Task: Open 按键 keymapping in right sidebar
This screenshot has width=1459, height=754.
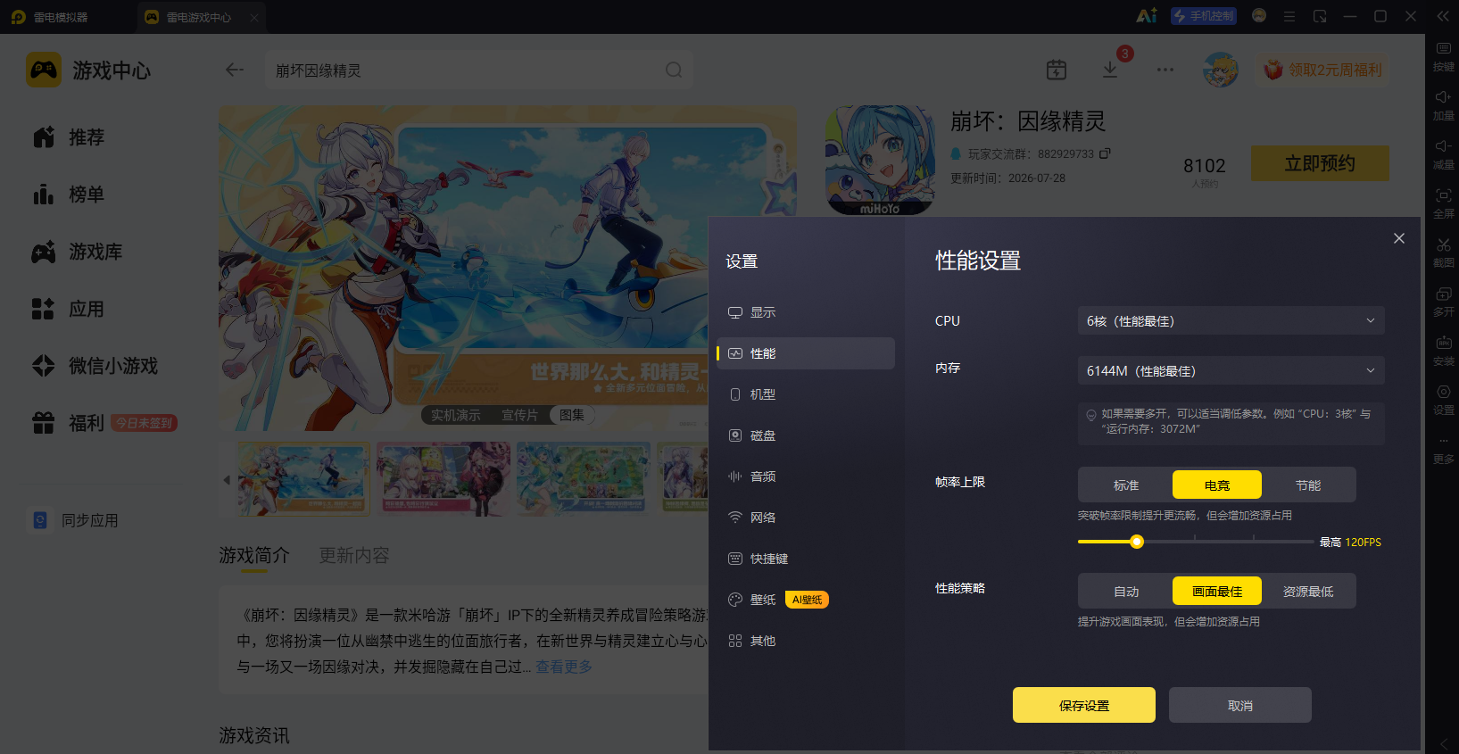Action: click(x=1443, y=55)
